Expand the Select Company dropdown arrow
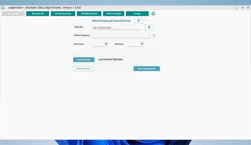The image size is (251, 145). [x=149, y=35]
